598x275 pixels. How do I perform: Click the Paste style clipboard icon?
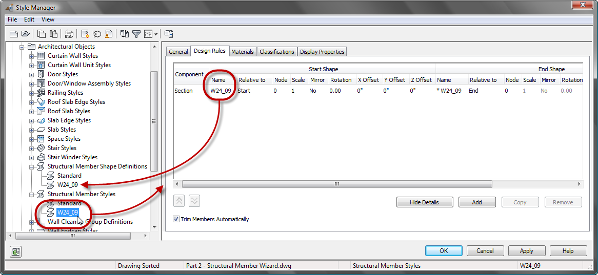click(53, 34)
